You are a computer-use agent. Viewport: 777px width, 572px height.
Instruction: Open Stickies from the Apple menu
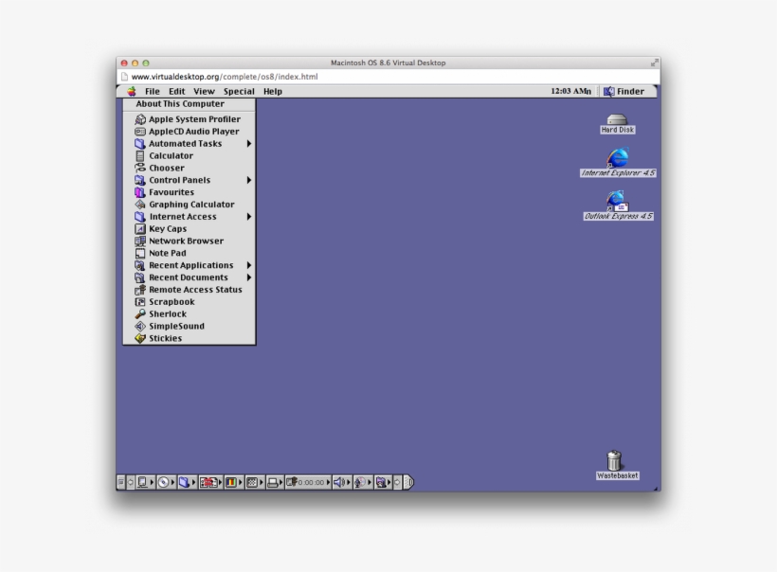click(x=165, y=338)
